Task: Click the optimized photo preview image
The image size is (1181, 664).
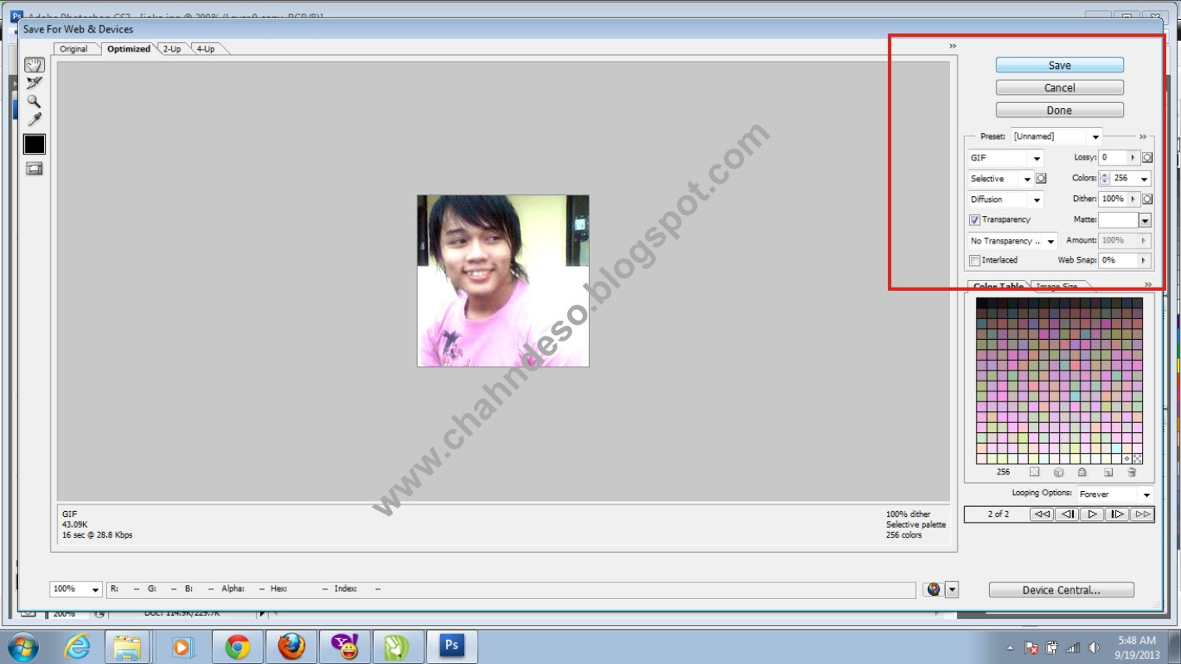Action: tap(503, 281)
